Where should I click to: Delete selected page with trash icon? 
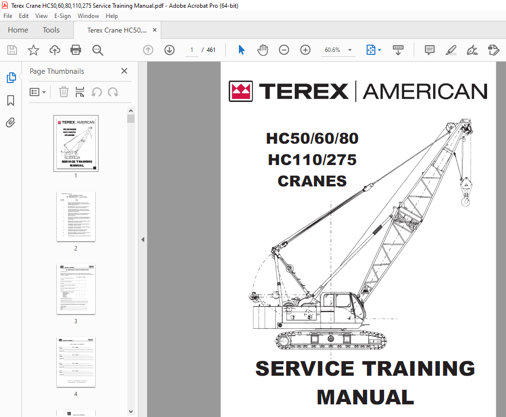64,92
